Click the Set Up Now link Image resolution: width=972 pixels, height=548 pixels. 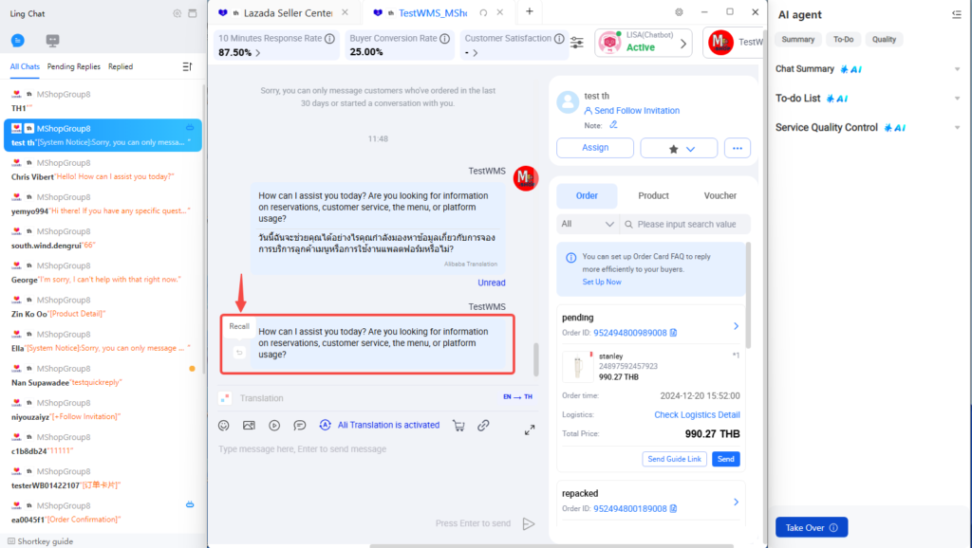coord(601,282)
